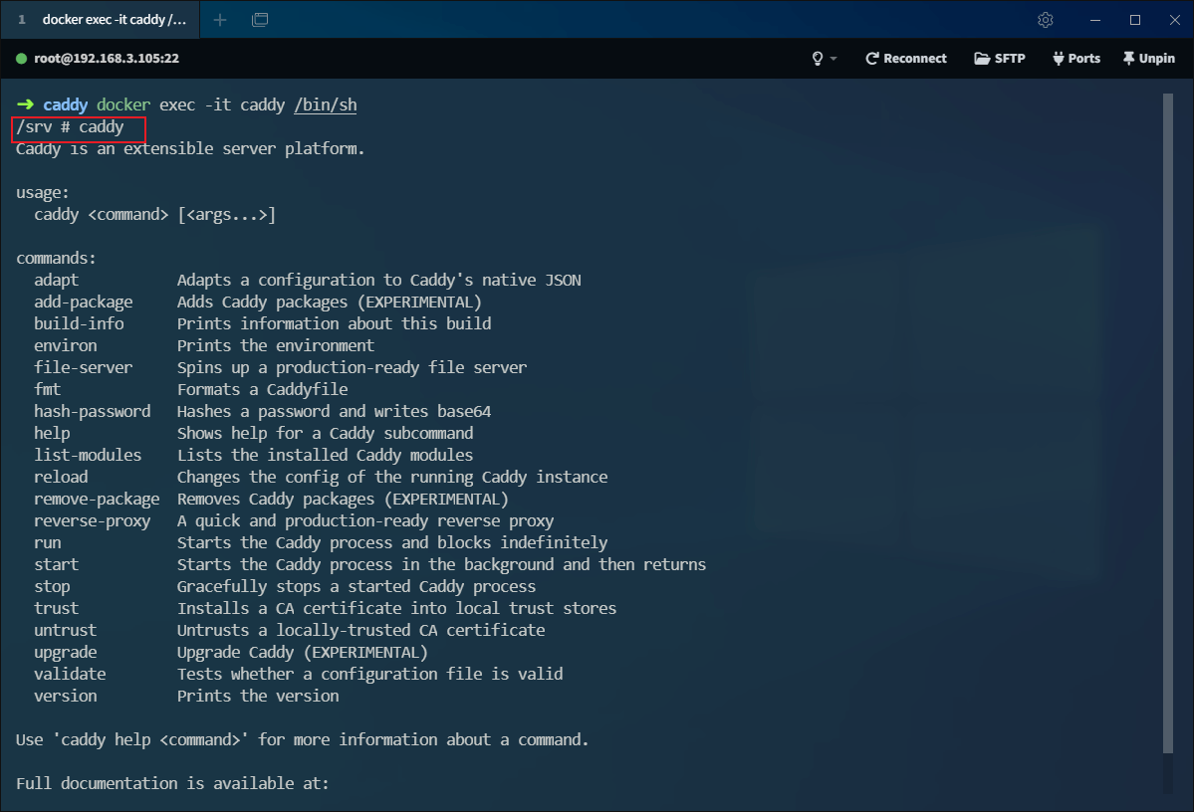
Task: Click 'Tests whether a configuration file is valid'
Action: tap(370, 675)
